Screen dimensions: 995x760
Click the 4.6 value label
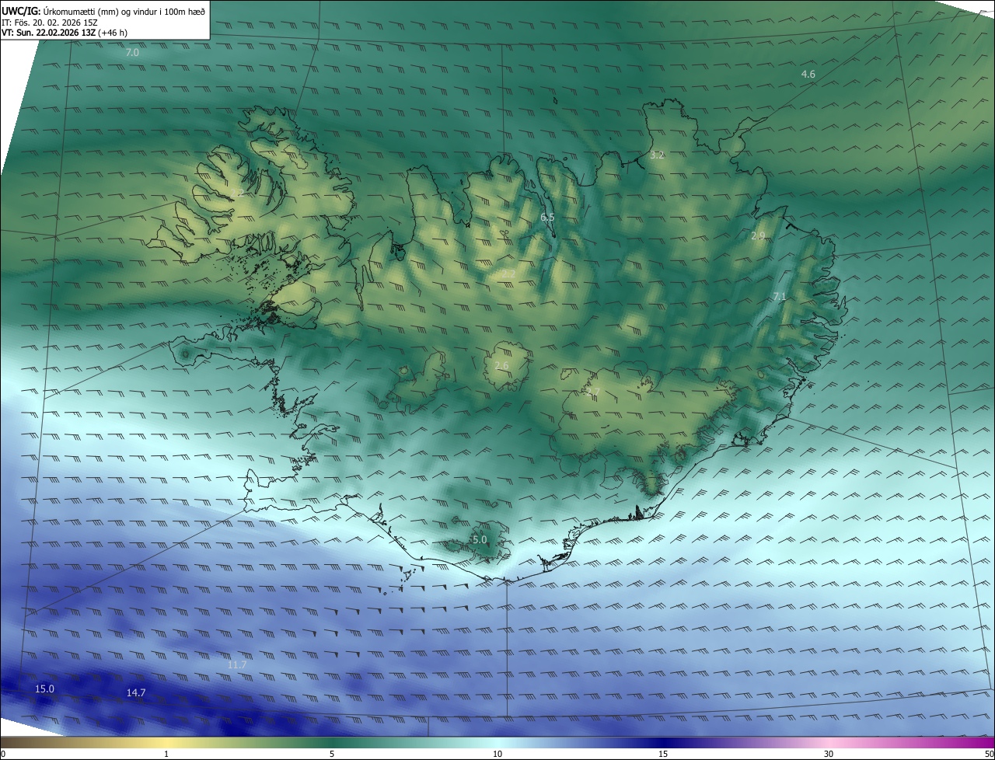[x=808, y=74]
